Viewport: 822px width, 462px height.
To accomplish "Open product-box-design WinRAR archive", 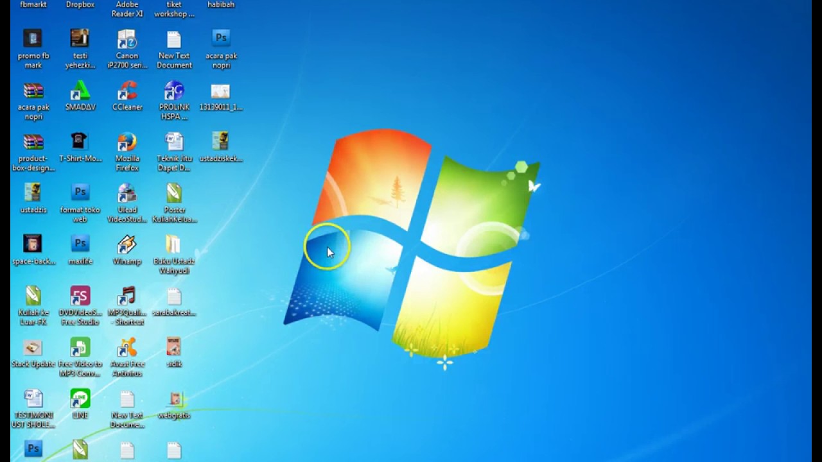I will (33, 141).
